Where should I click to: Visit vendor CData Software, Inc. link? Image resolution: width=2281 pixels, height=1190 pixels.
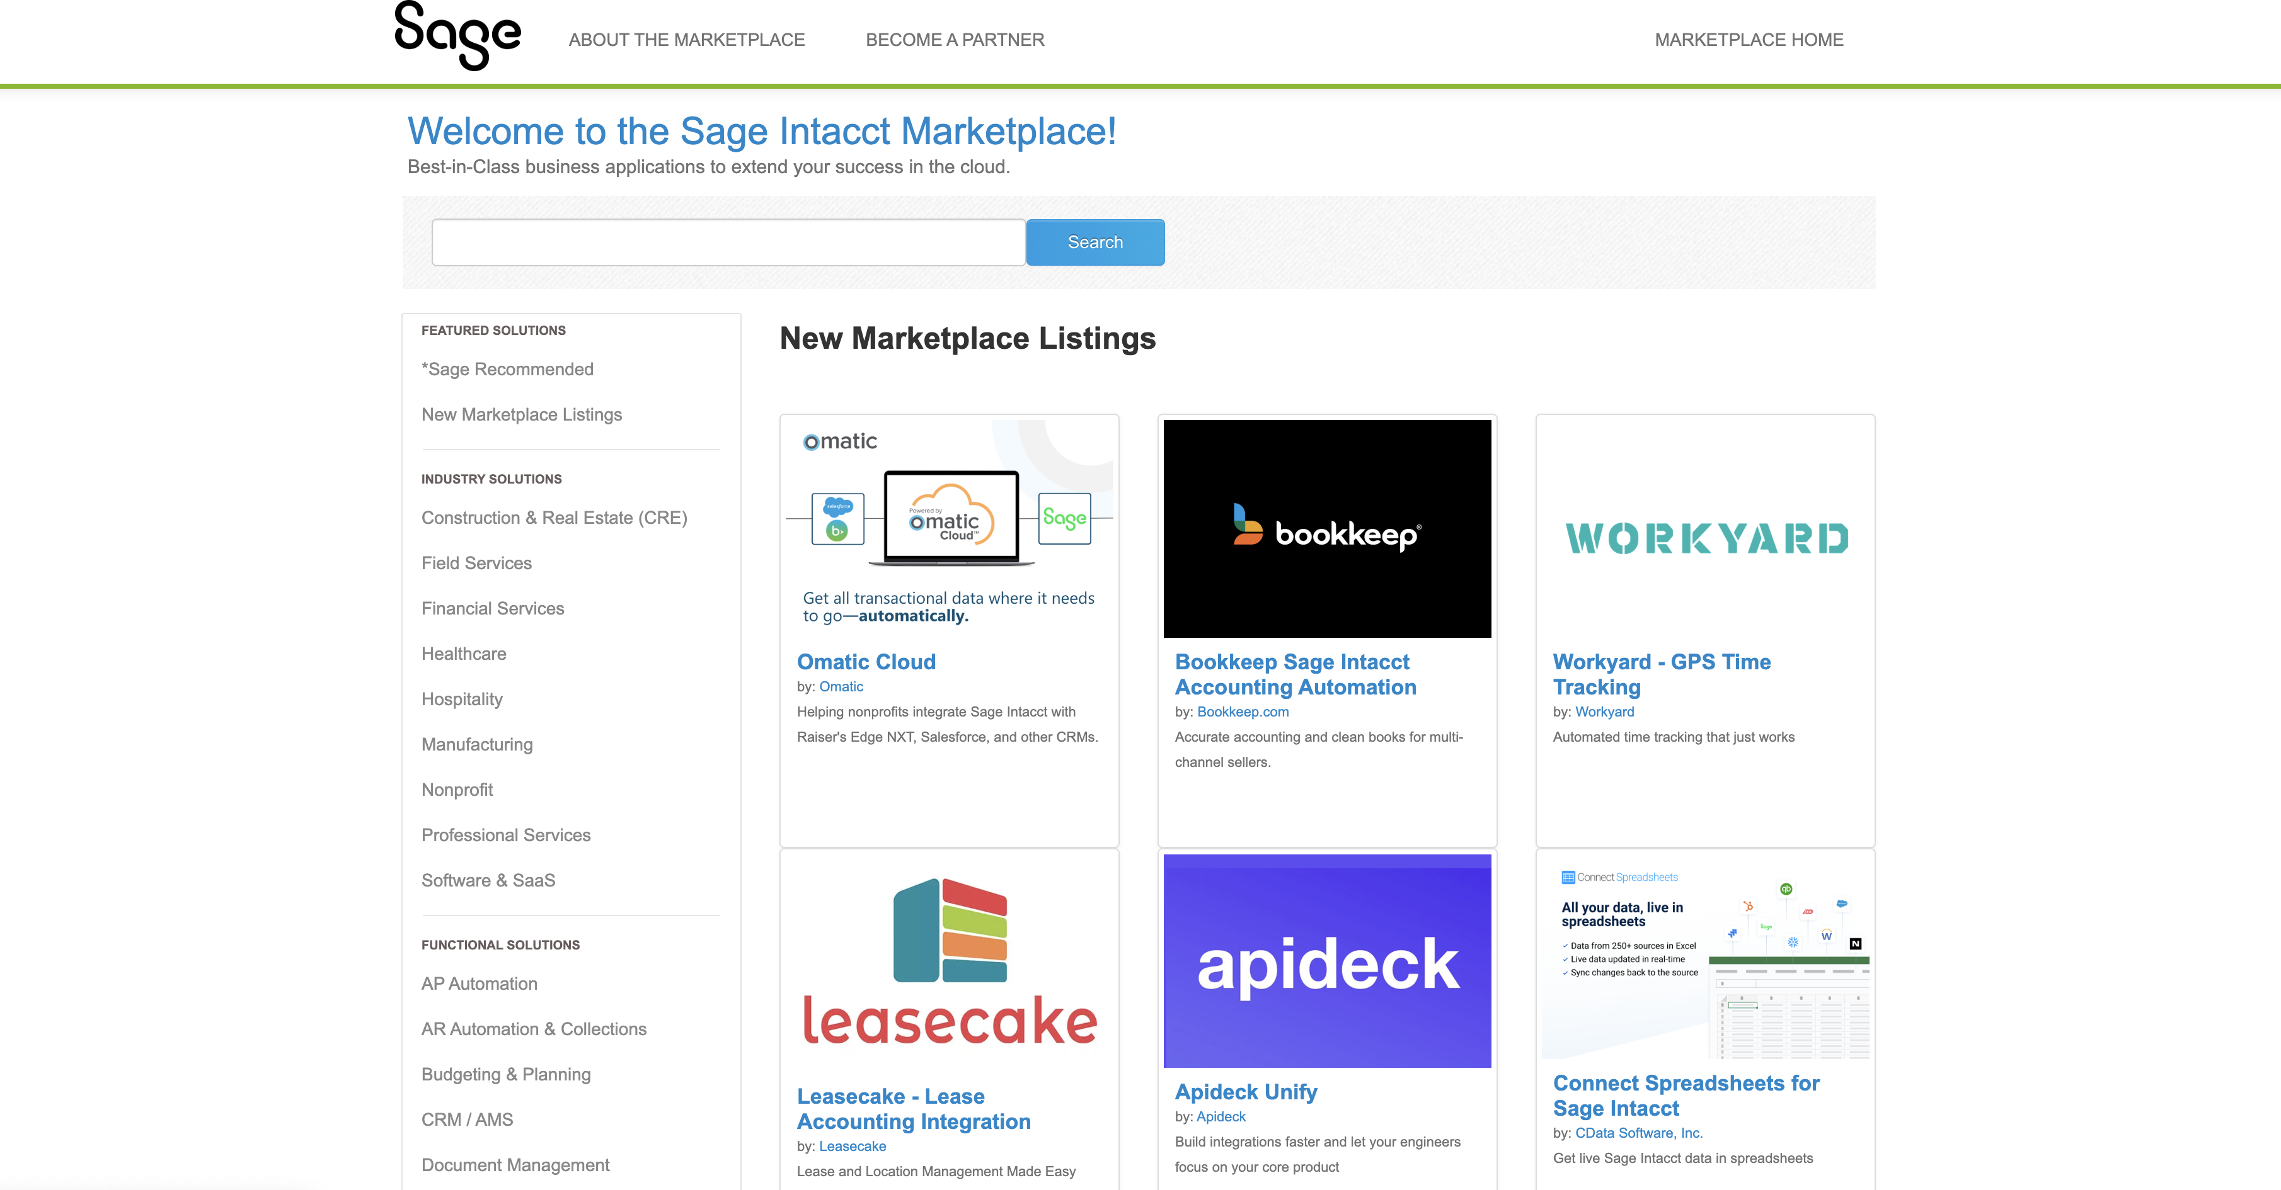click(x=1638, y=1133)
